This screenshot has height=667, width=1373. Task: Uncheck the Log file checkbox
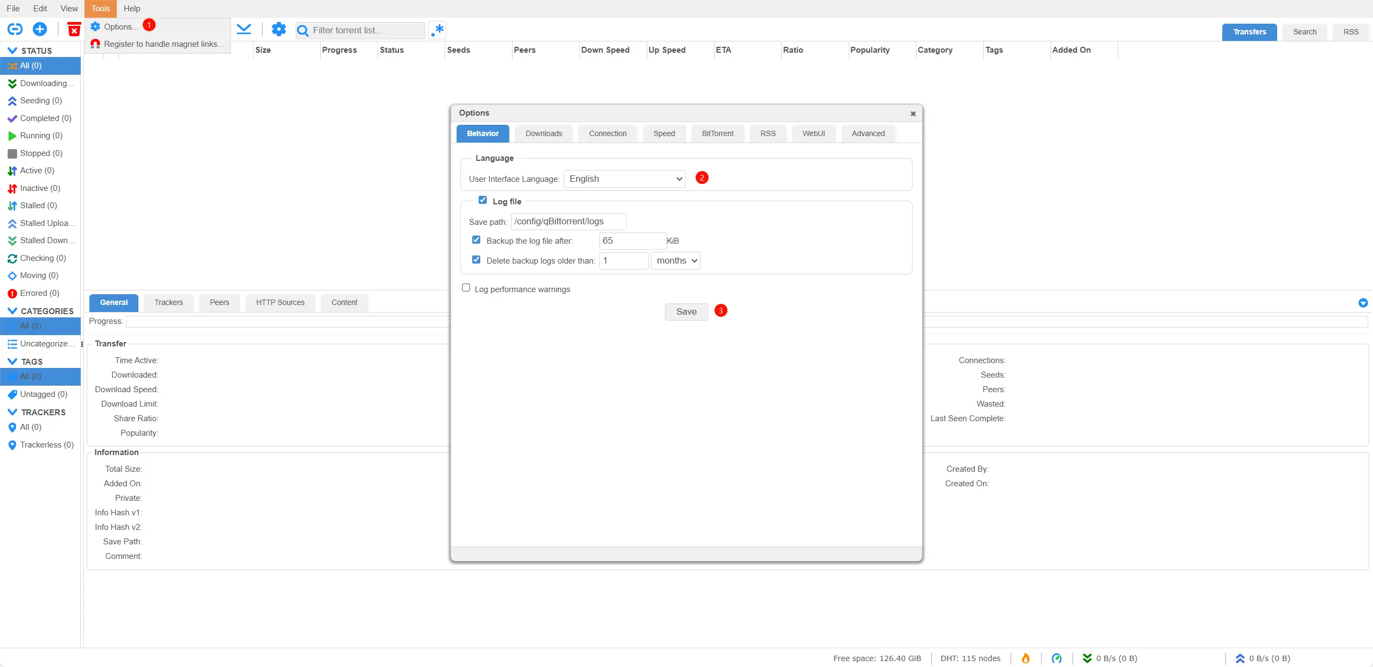(x=482, y=200)
